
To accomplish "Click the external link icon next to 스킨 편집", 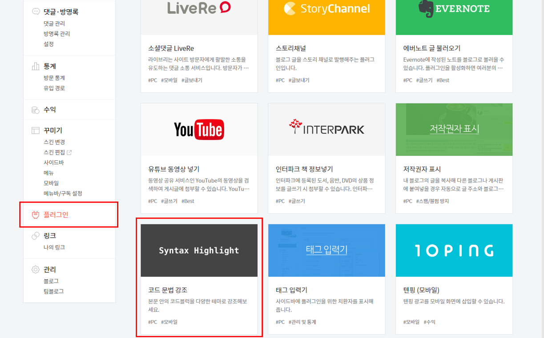I will pyautogui.click(x=69, y=152).
